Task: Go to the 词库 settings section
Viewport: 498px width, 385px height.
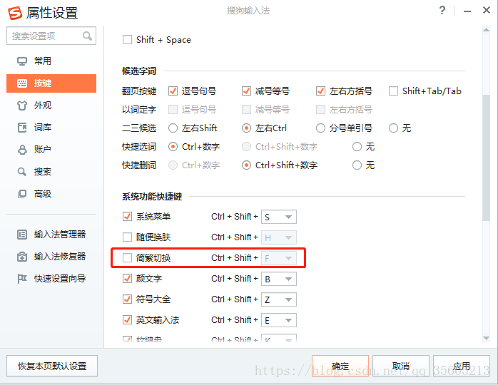Action: point(51,128)
